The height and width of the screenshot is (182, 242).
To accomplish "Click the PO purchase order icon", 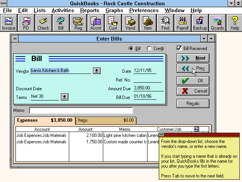I will tap(26, 23).
